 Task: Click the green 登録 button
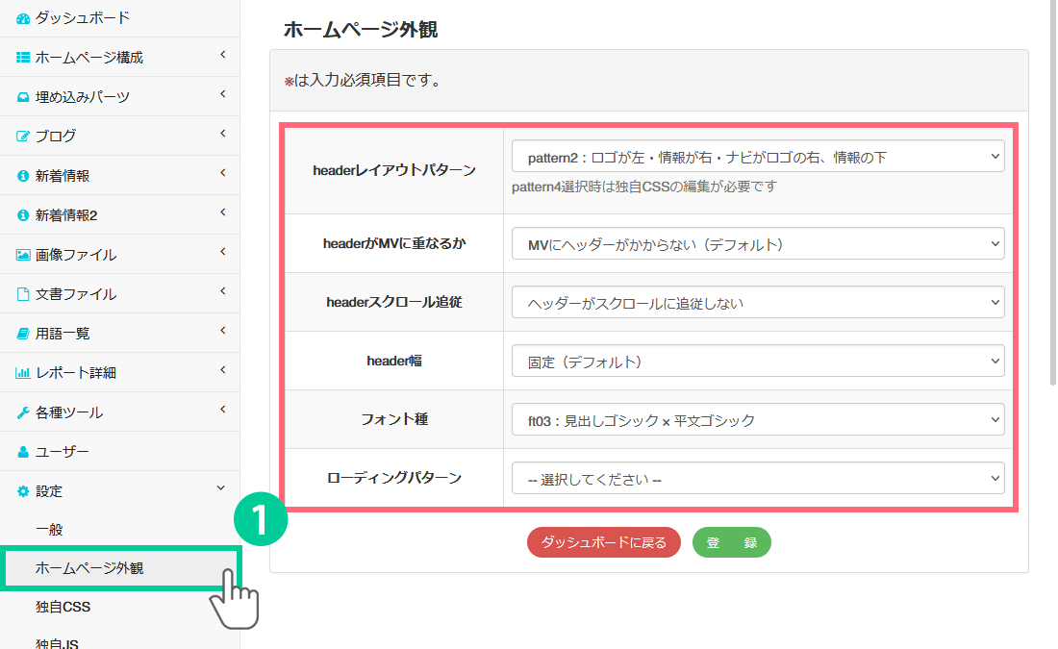pos(731,542)
